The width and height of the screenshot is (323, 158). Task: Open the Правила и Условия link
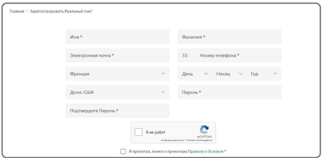click(205, 152)
